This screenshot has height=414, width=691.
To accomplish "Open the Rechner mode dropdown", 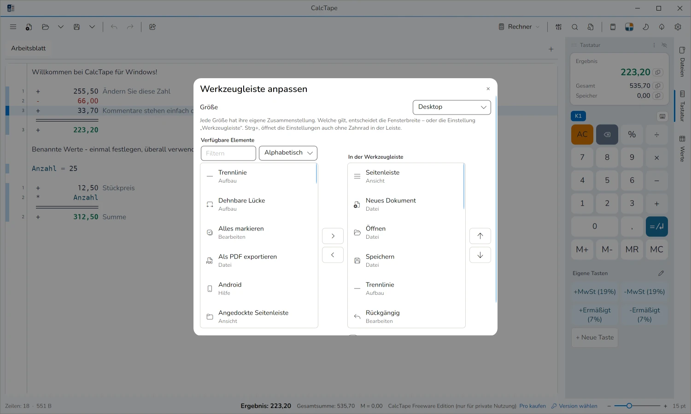I will 519,27.
